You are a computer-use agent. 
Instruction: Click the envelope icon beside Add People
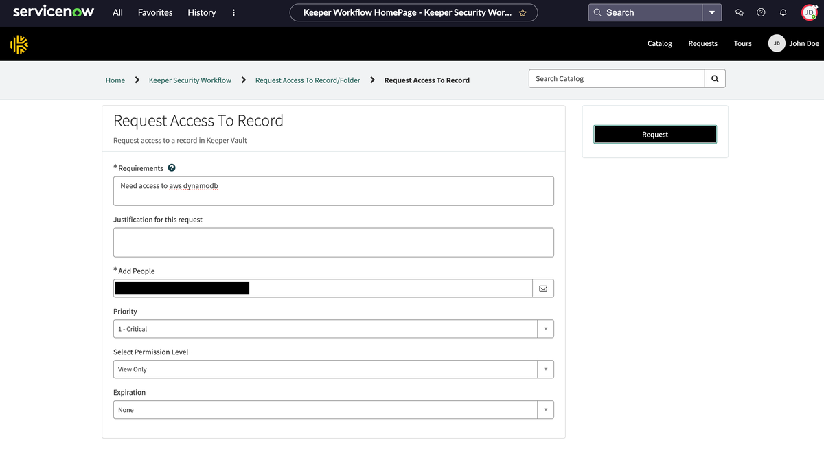pyautogui.click(x=543, y=288)
